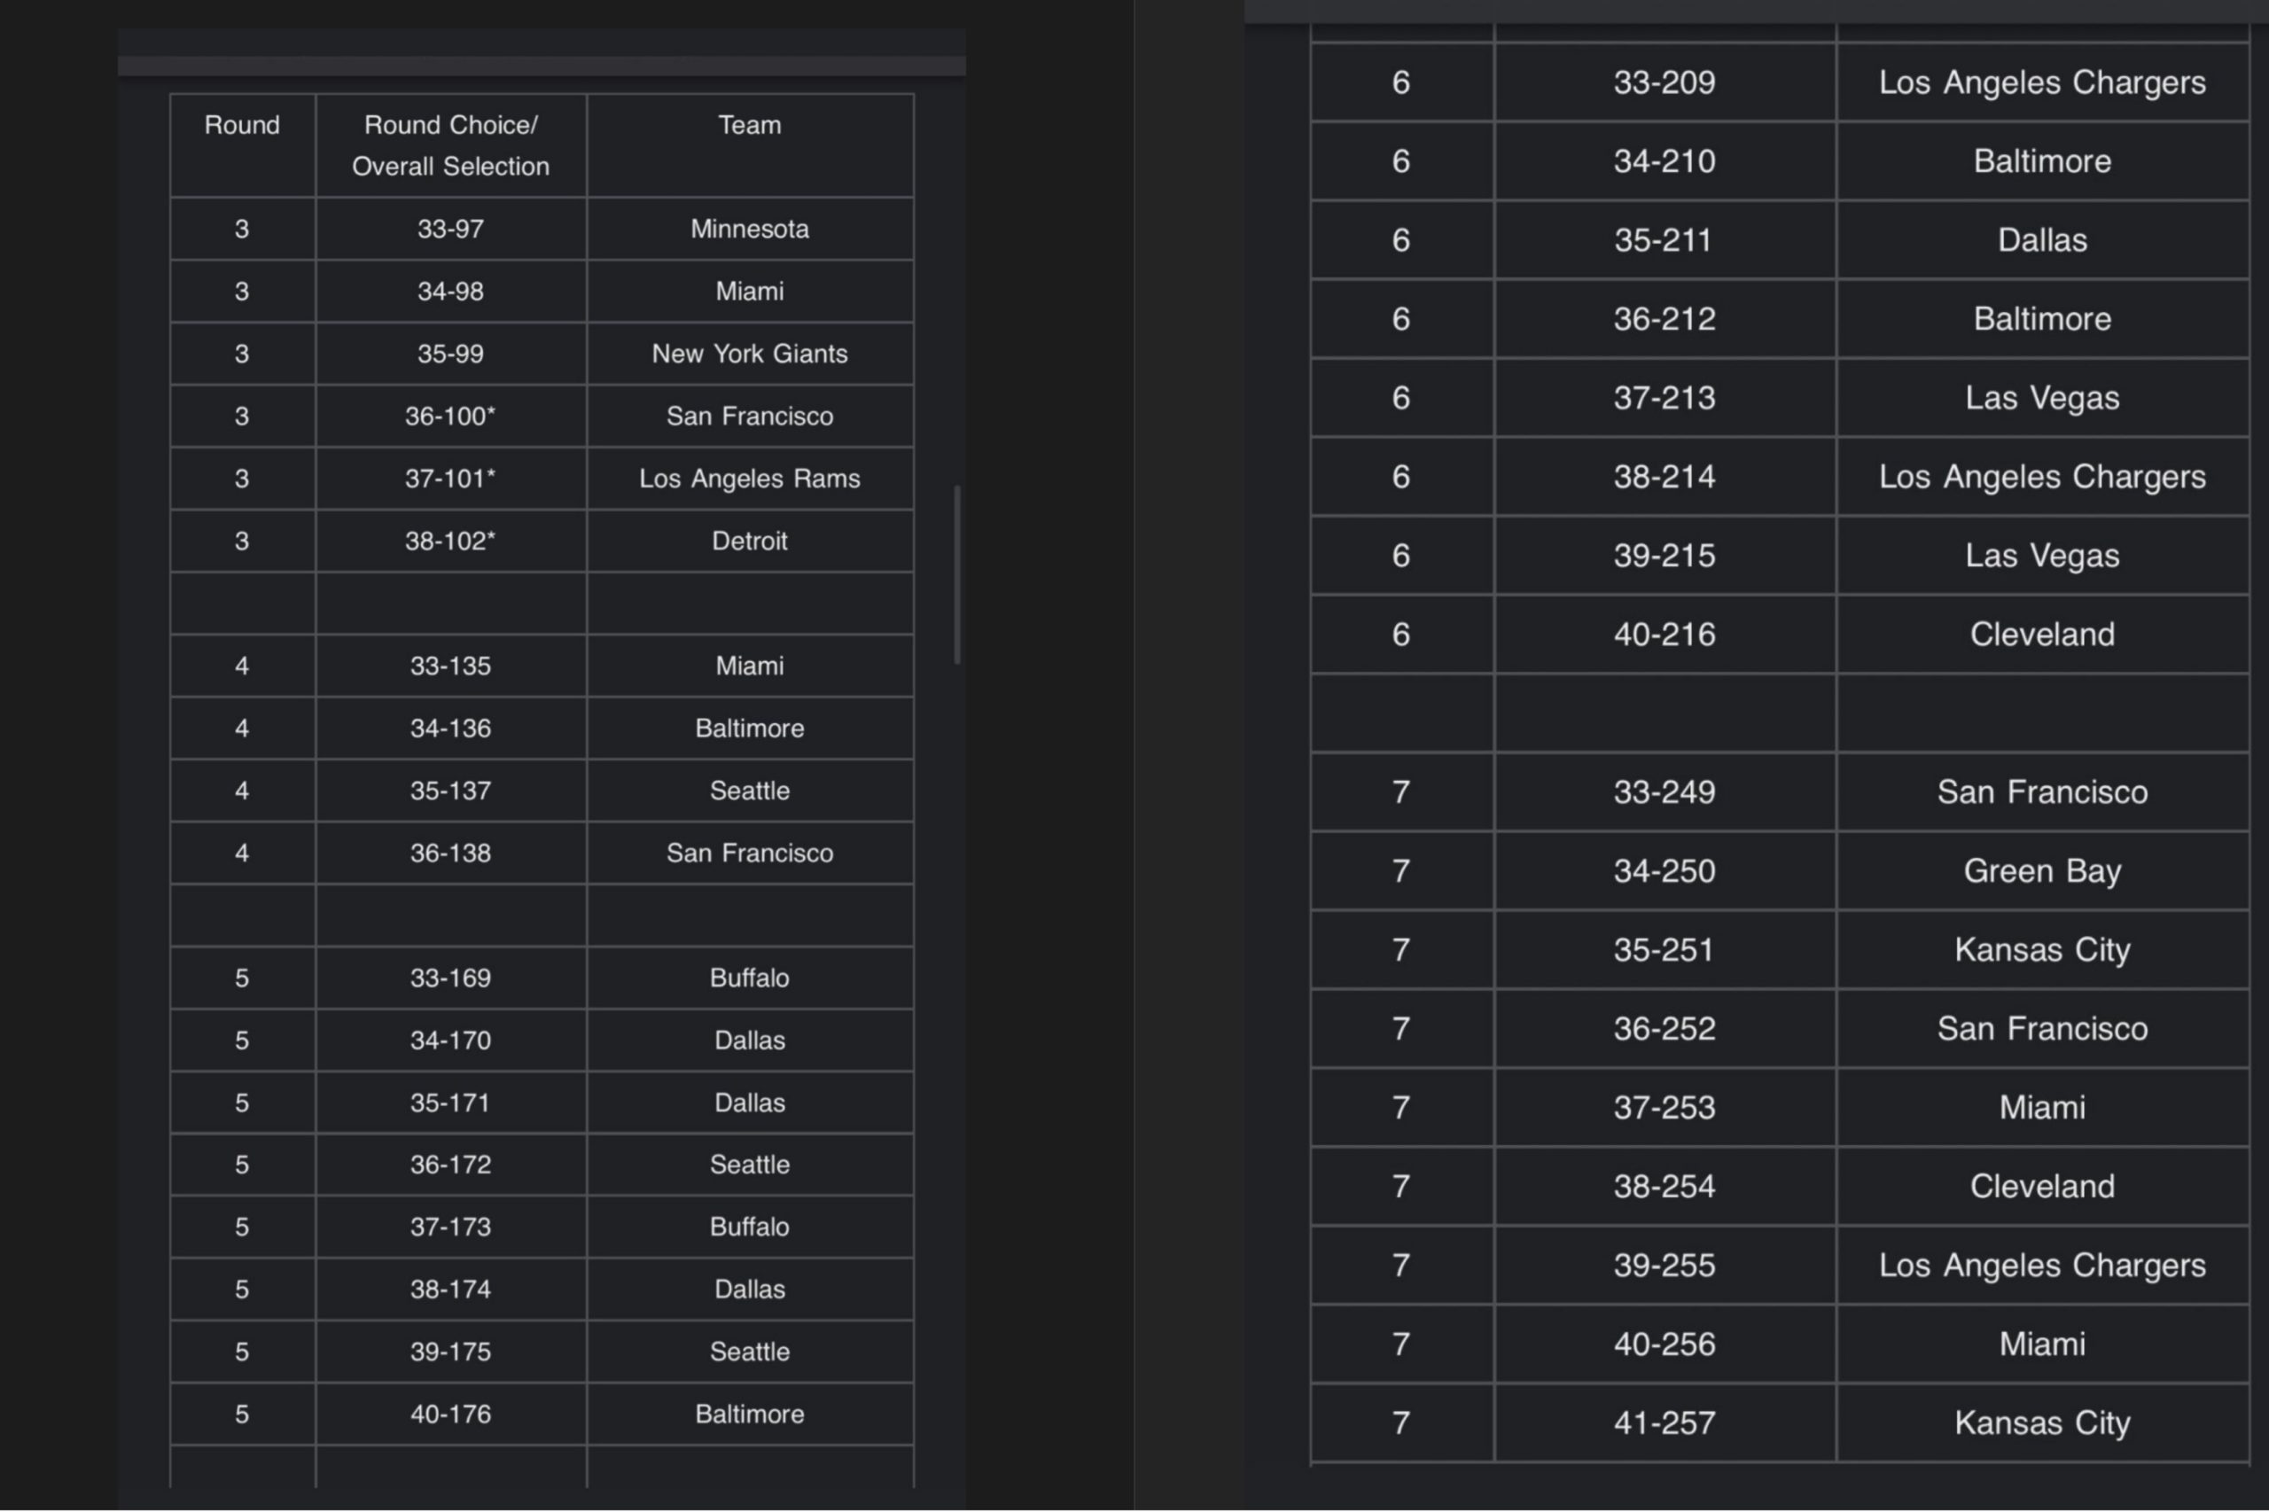
Task: Select the '33-97' pick cell
Action: [450, 230]
